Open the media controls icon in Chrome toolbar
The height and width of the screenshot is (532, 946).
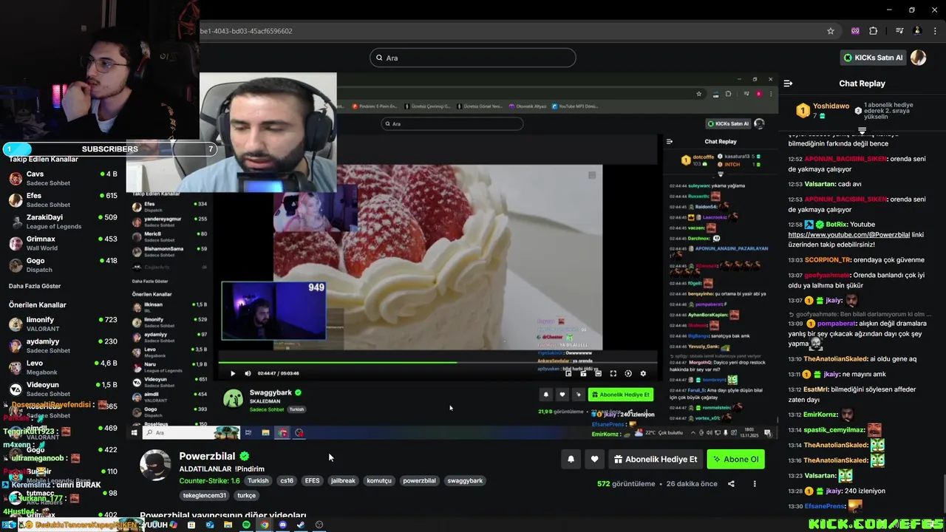click(899, 31)
